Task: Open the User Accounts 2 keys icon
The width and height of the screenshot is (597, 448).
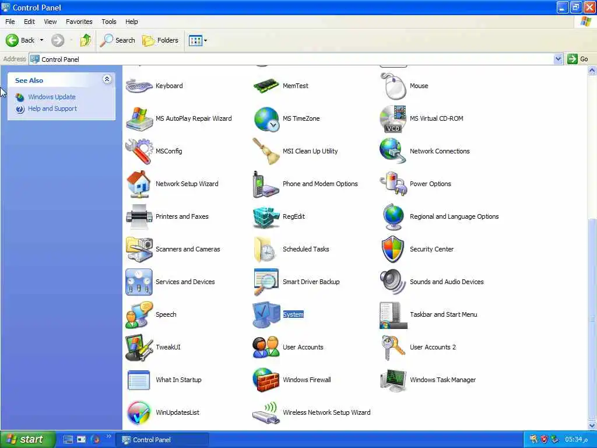Action: click(394, 348)
